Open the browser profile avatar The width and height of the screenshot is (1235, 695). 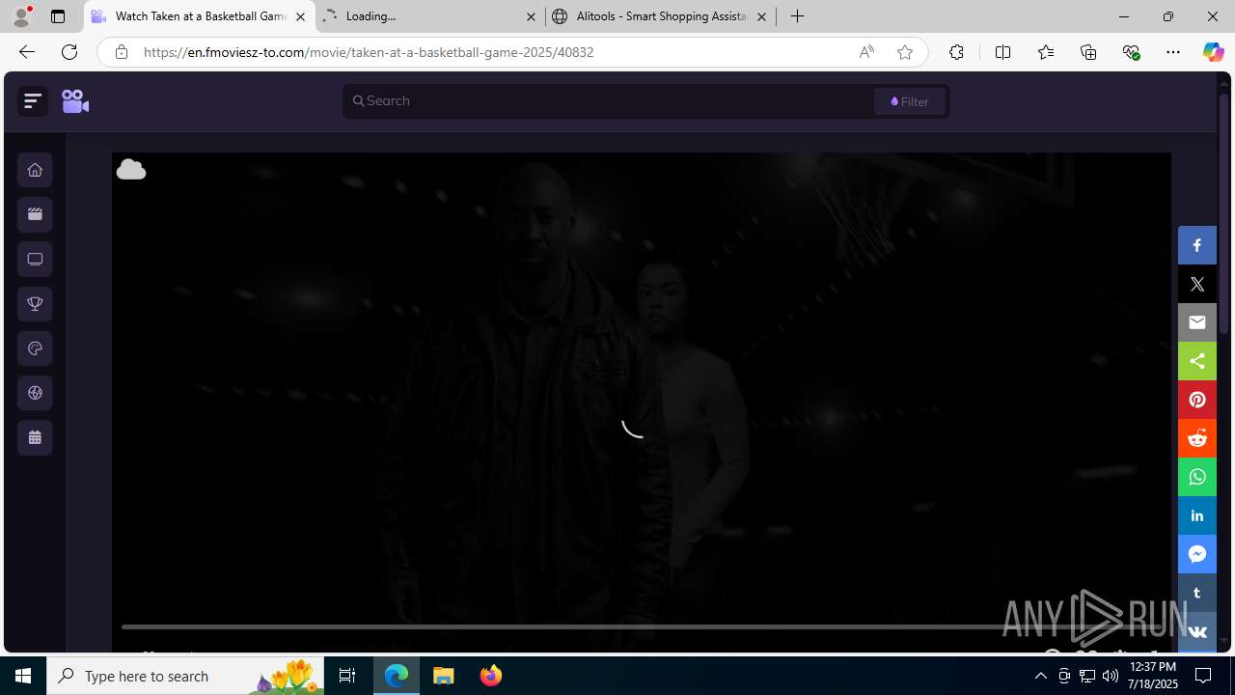tap(21, 16)
